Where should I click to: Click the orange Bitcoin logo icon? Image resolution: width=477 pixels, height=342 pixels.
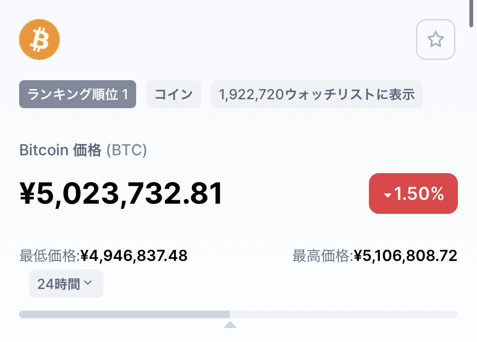click(39, 39)
